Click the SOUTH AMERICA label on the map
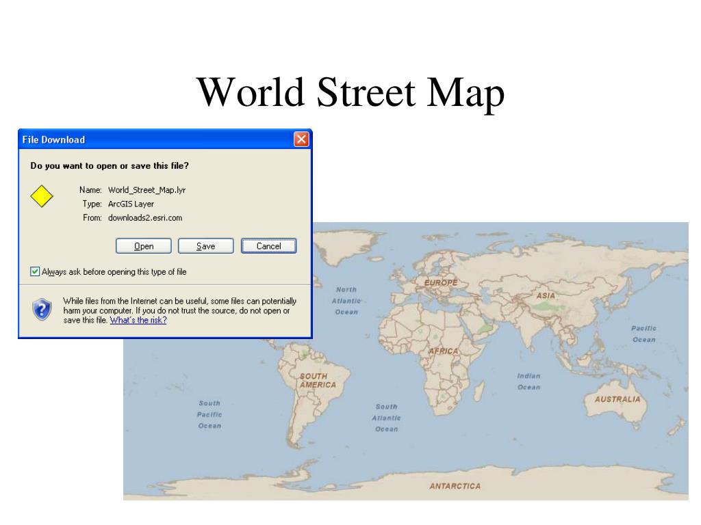 pos(318,380)
